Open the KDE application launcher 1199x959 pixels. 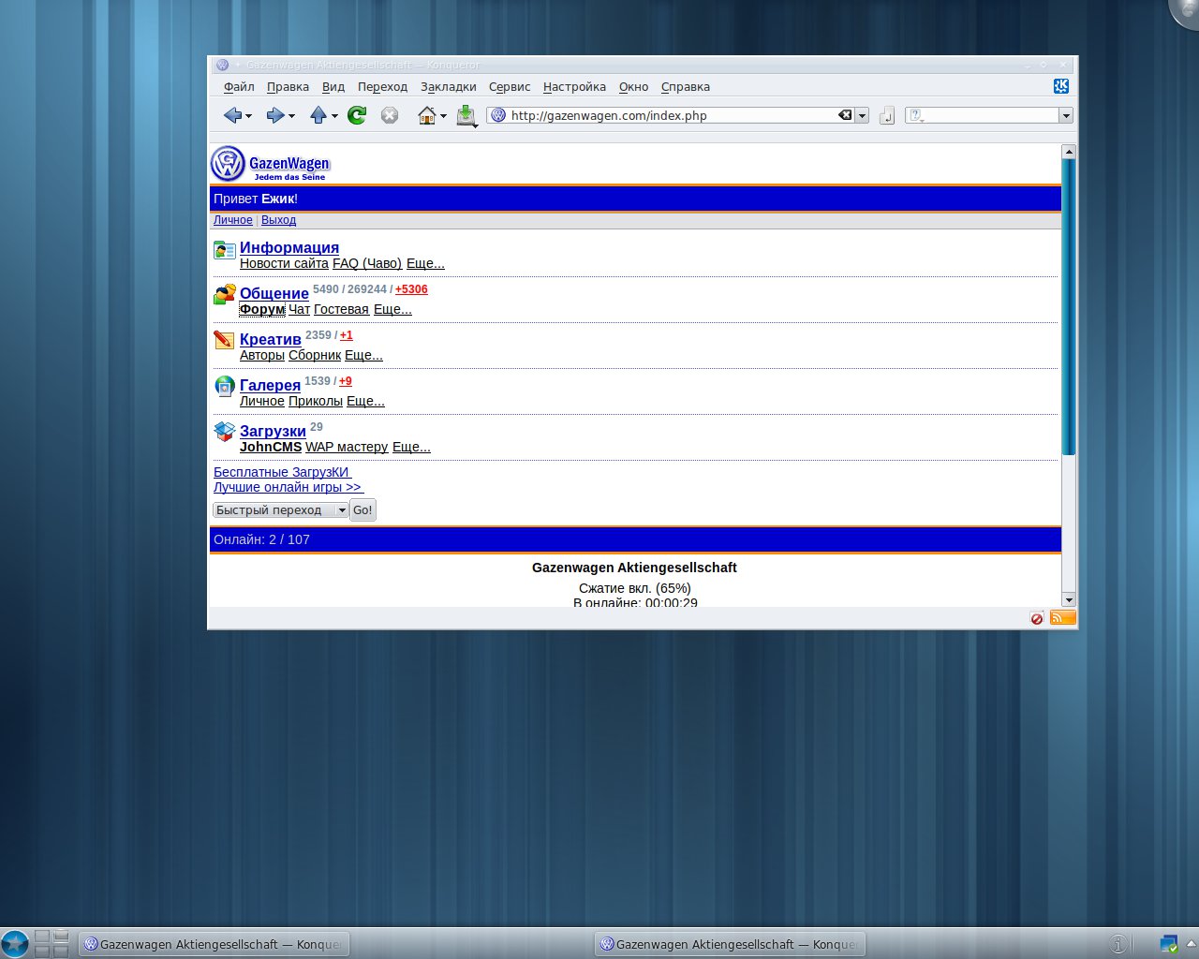click(x=14, y=943)
